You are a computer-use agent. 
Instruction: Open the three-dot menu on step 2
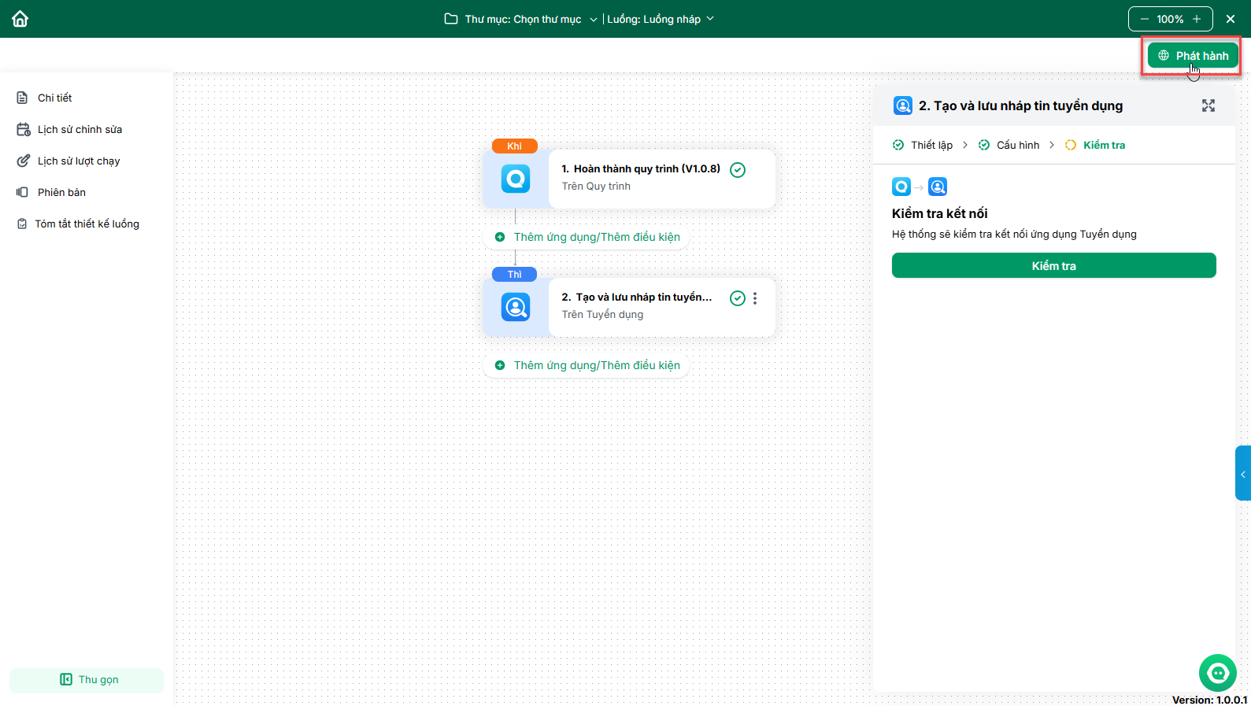coord(755,298)
